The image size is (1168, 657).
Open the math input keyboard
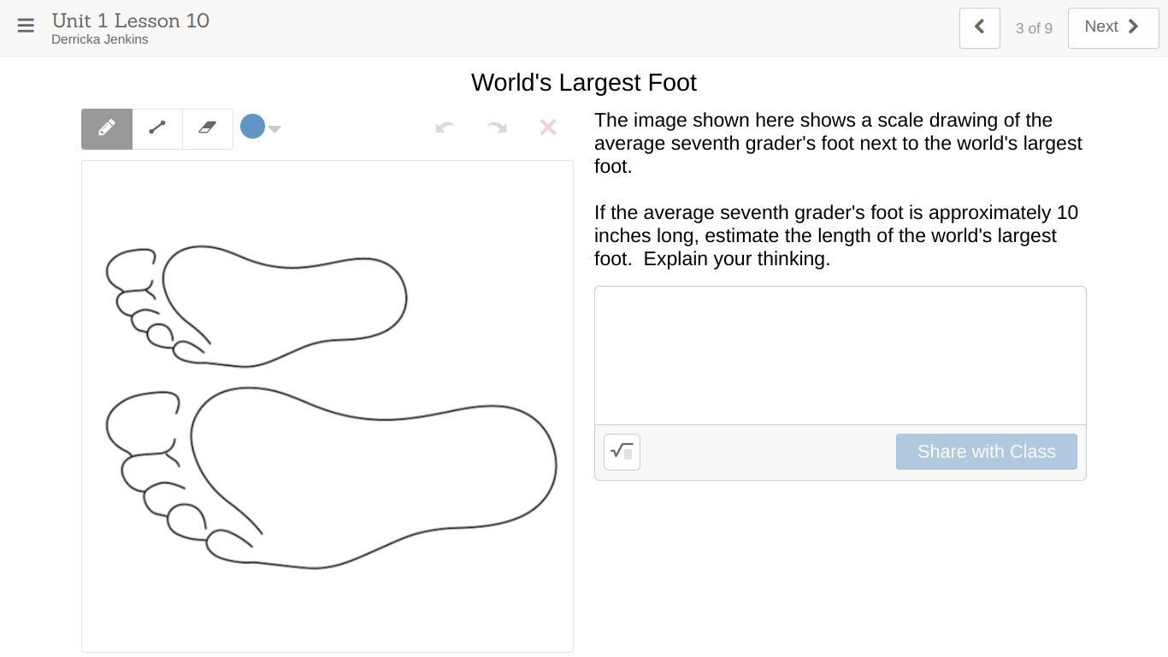[622, 452]
